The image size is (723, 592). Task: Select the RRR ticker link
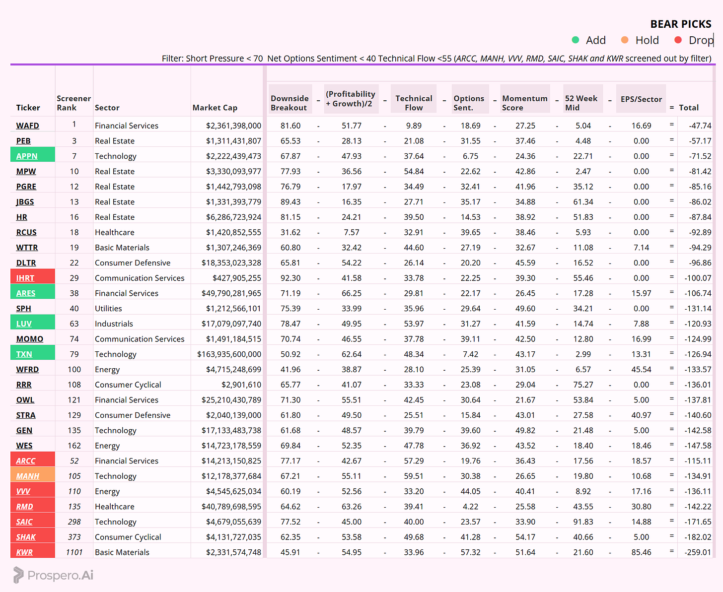tap(24, 385)
